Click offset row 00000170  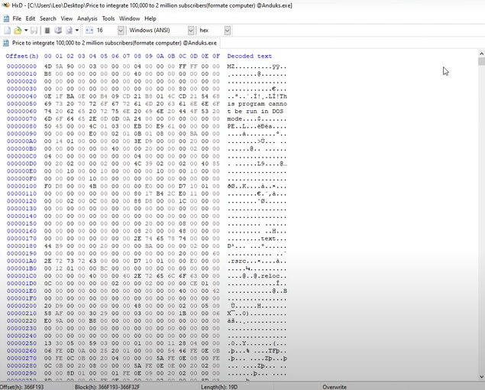coord(21,239)
